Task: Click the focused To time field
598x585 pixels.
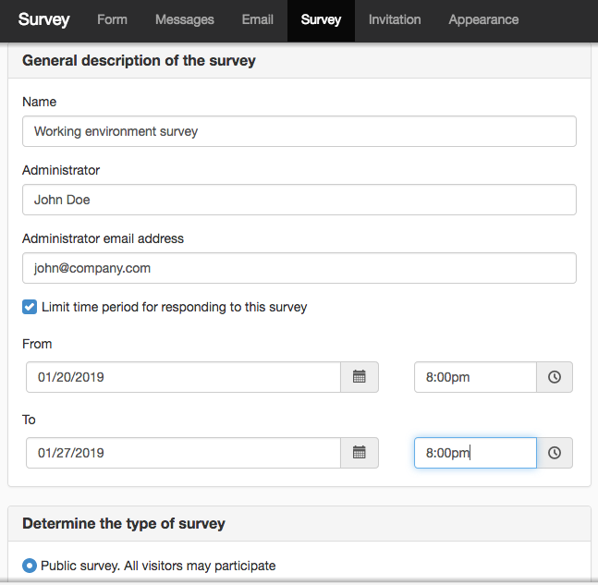Action: coord(476,453)
